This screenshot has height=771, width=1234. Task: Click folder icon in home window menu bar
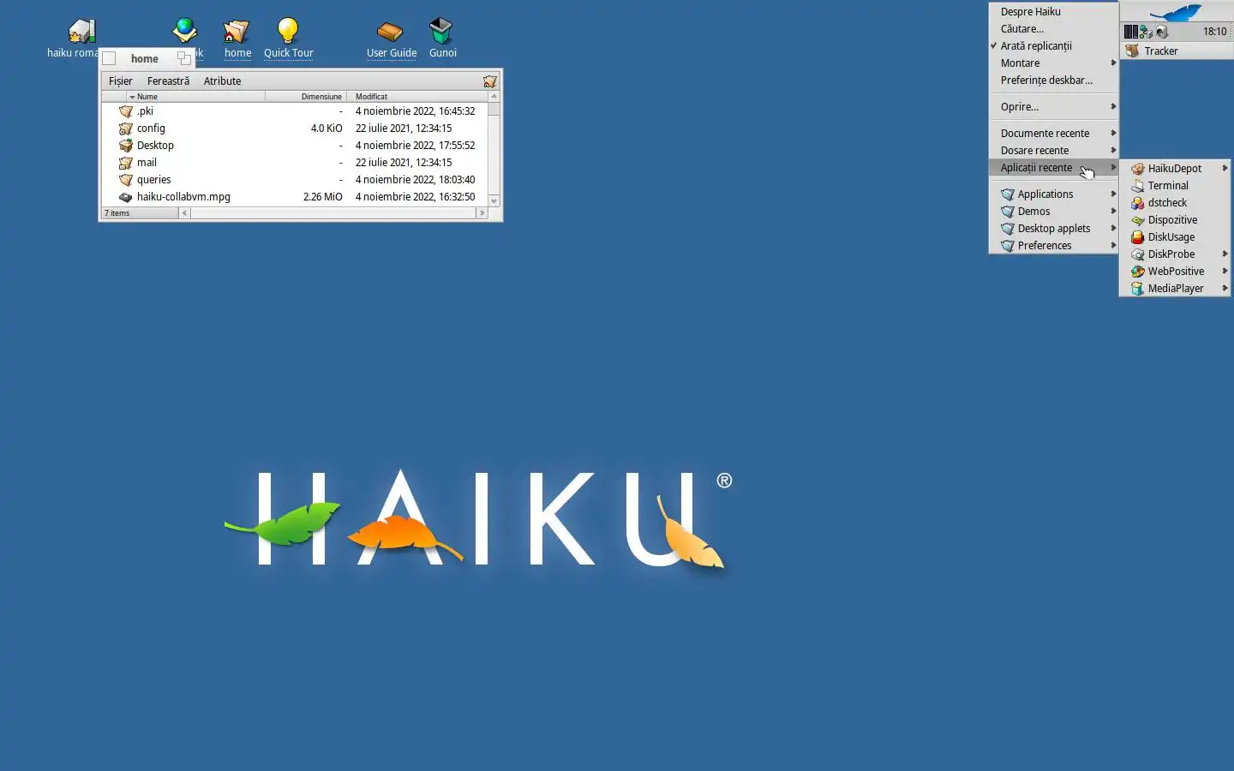(489, 81)
